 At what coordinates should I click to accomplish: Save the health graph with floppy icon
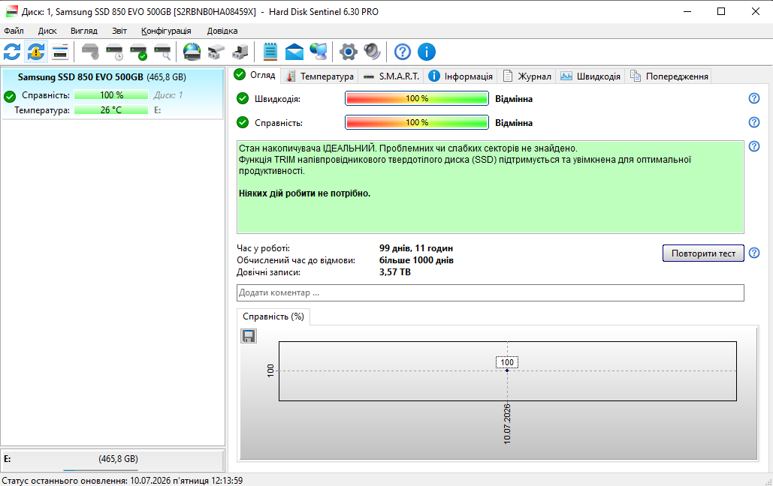pyautogui.click(x=249, y=336)
